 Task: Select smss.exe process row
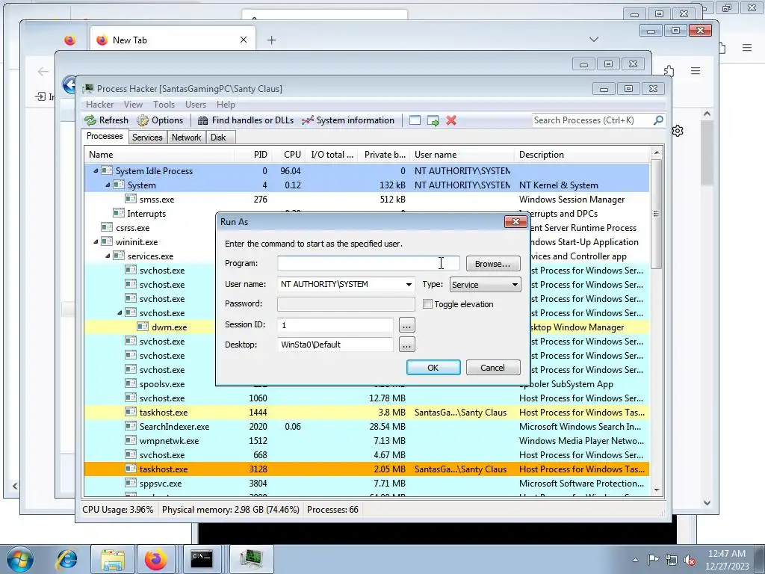[x=366, y=199]
